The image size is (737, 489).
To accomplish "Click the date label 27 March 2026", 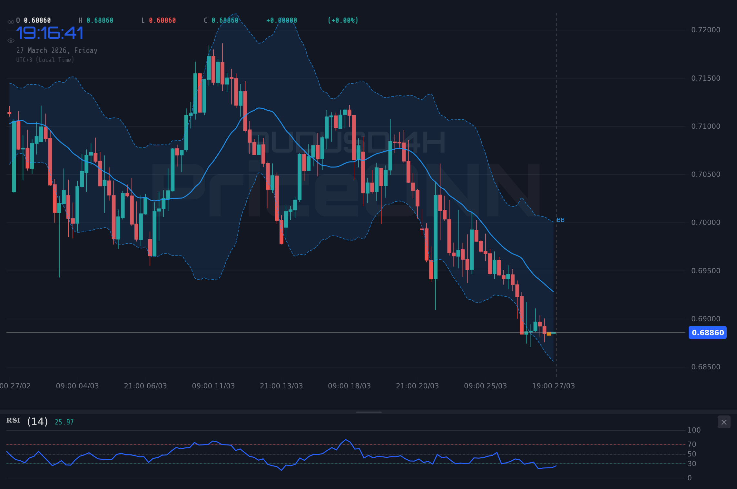I will point(57,50).
